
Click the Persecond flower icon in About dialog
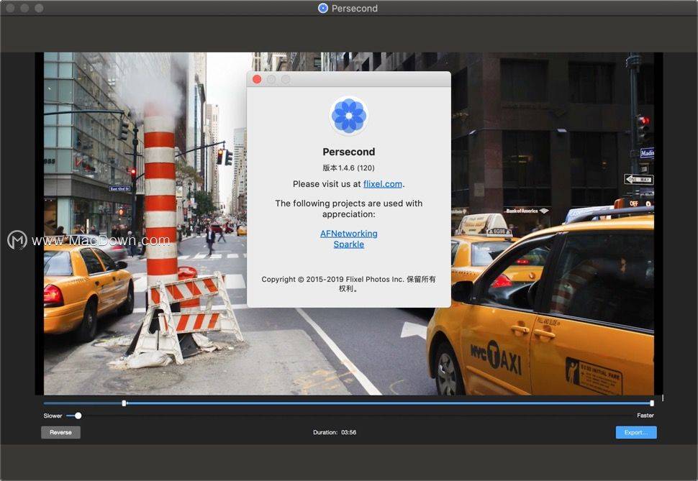pyautogui.click(x=349, y=116)
